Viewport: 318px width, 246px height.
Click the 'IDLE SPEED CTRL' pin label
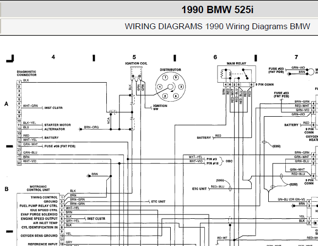pyautogui.click(x=43, y=210)
